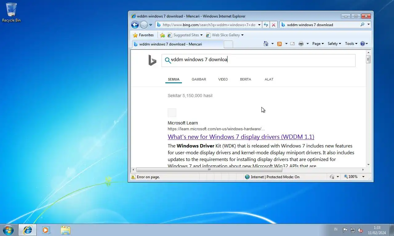394x236 pixels.
Task: Click the muted volume tray icon
Action: (360, 230)
